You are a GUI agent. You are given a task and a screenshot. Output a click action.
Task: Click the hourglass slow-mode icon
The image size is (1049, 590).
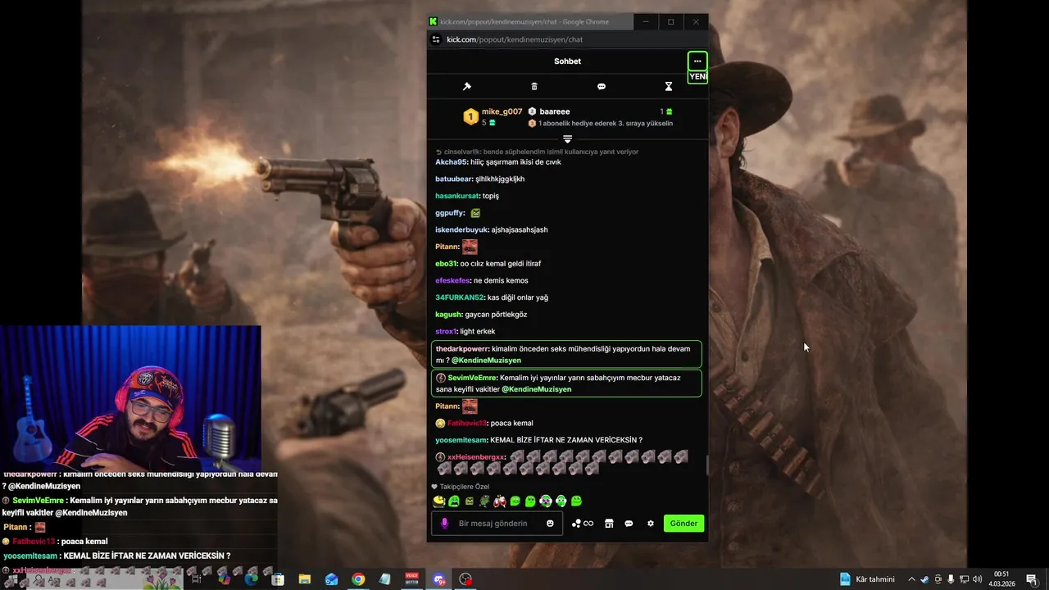click(x=669, y=87)
